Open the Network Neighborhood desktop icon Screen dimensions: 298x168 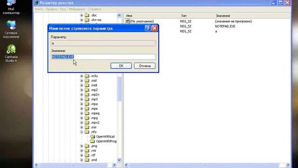click(x=11, y=29)
